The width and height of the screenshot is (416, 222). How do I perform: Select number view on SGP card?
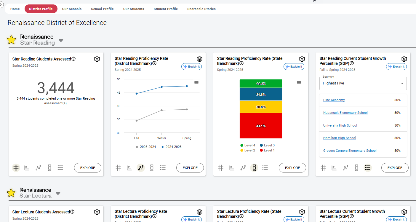tap(323, 168)
